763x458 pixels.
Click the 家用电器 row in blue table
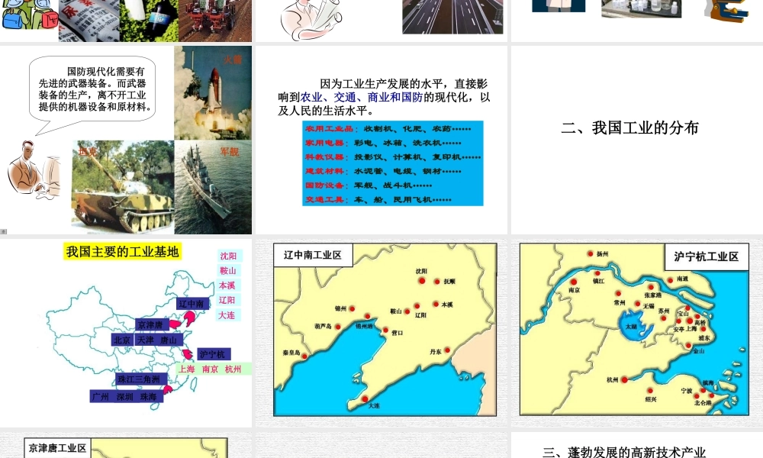[383, 143]
